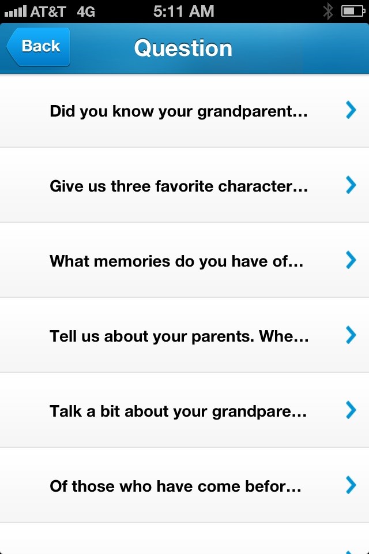Tap the Back button
Screen dimensions: 369x554
(x=39, y=47)
